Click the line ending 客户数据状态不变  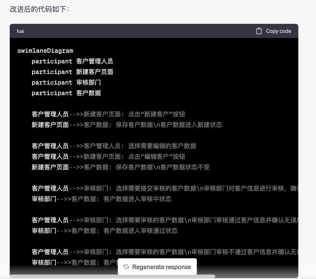(120, 167)
